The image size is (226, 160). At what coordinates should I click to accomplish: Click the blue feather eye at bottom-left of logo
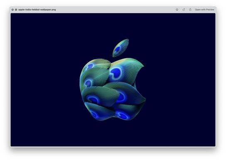pyautogui.click(x=94, y=115)
